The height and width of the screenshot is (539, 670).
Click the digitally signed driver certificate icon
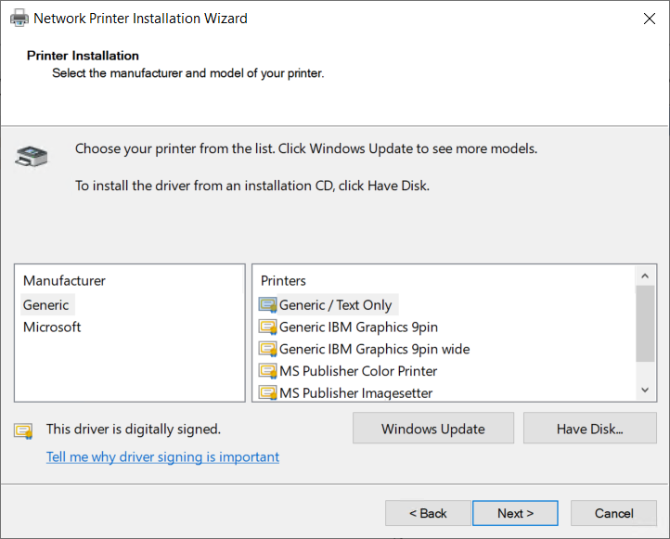(x=23, y=430)
